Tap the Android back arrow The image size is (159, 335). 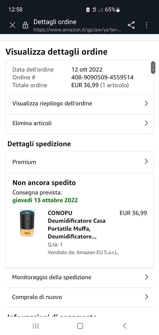tap(125, 326)
